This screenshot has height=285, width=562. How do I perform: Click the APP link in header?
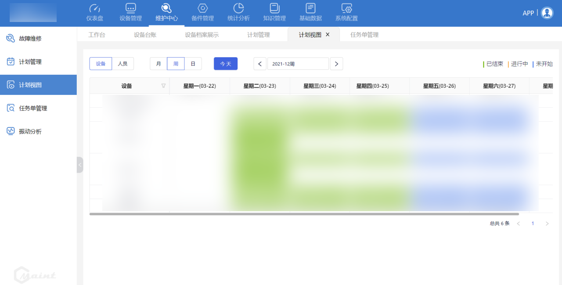tap(528, 13)
